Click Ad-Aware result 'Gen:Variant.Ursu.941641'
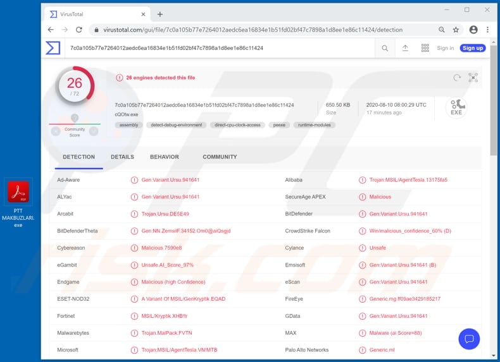Screen dimensions: 500x362 [x=170, y=180]
